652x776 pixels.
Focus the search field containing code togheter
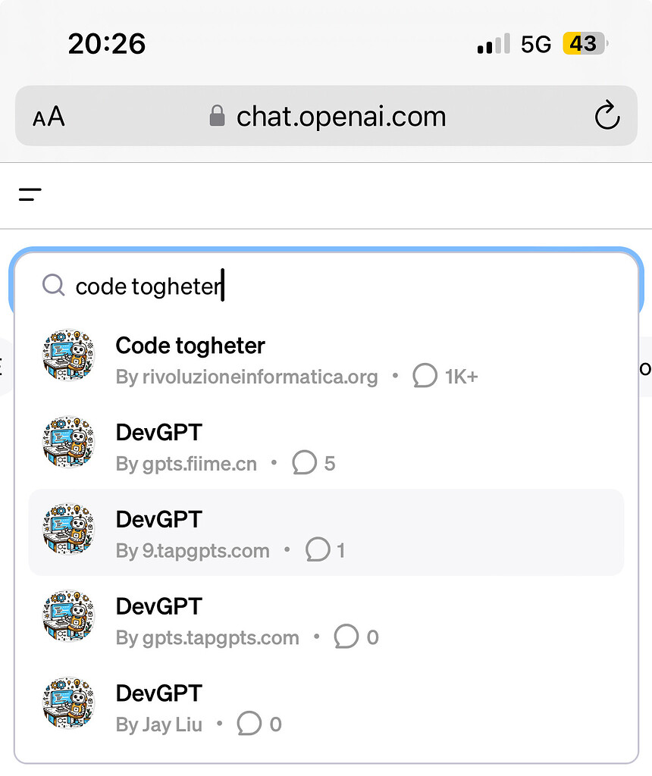149,286
